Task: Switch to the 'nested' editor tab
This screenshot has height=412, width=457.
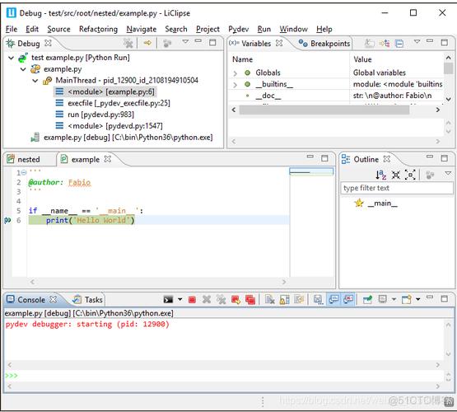Action: (24, 160)
